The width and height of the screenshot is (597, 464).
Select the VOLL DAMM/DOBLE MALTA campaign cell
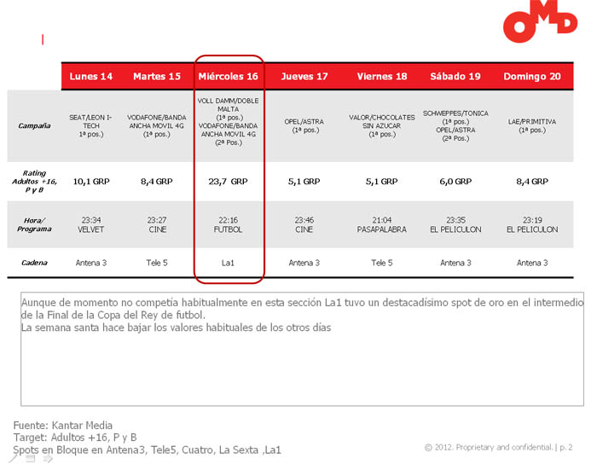click(x=228, y=121)
